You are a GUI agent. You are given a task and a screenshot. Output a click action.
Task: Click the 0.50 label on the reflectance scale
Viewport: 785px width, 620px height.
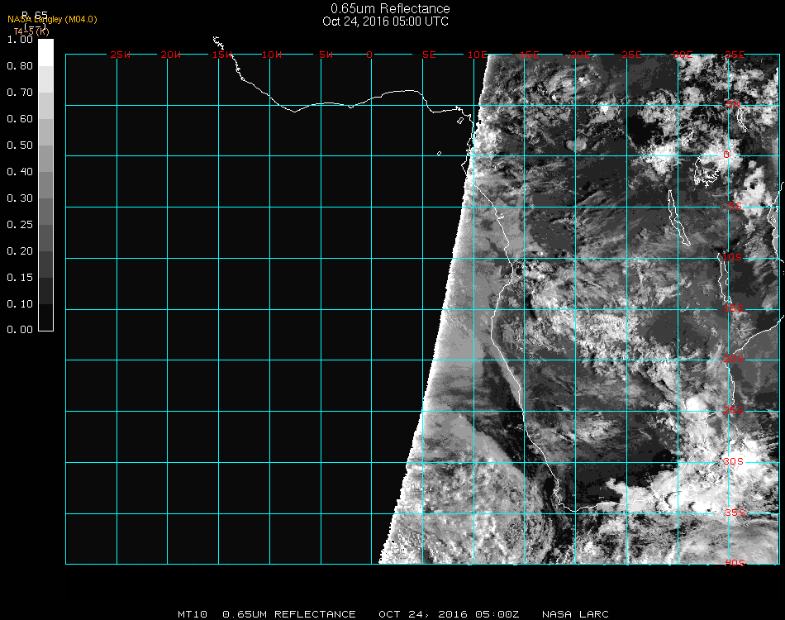click(21, 145)
